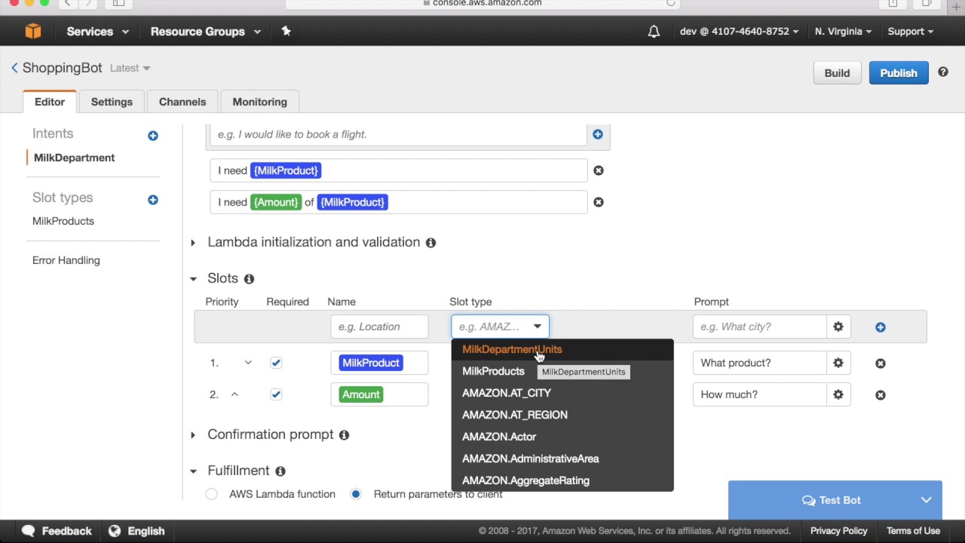Open the help question mark icon
This screenshot has height=543, width=965.
(x=942, y=72)
